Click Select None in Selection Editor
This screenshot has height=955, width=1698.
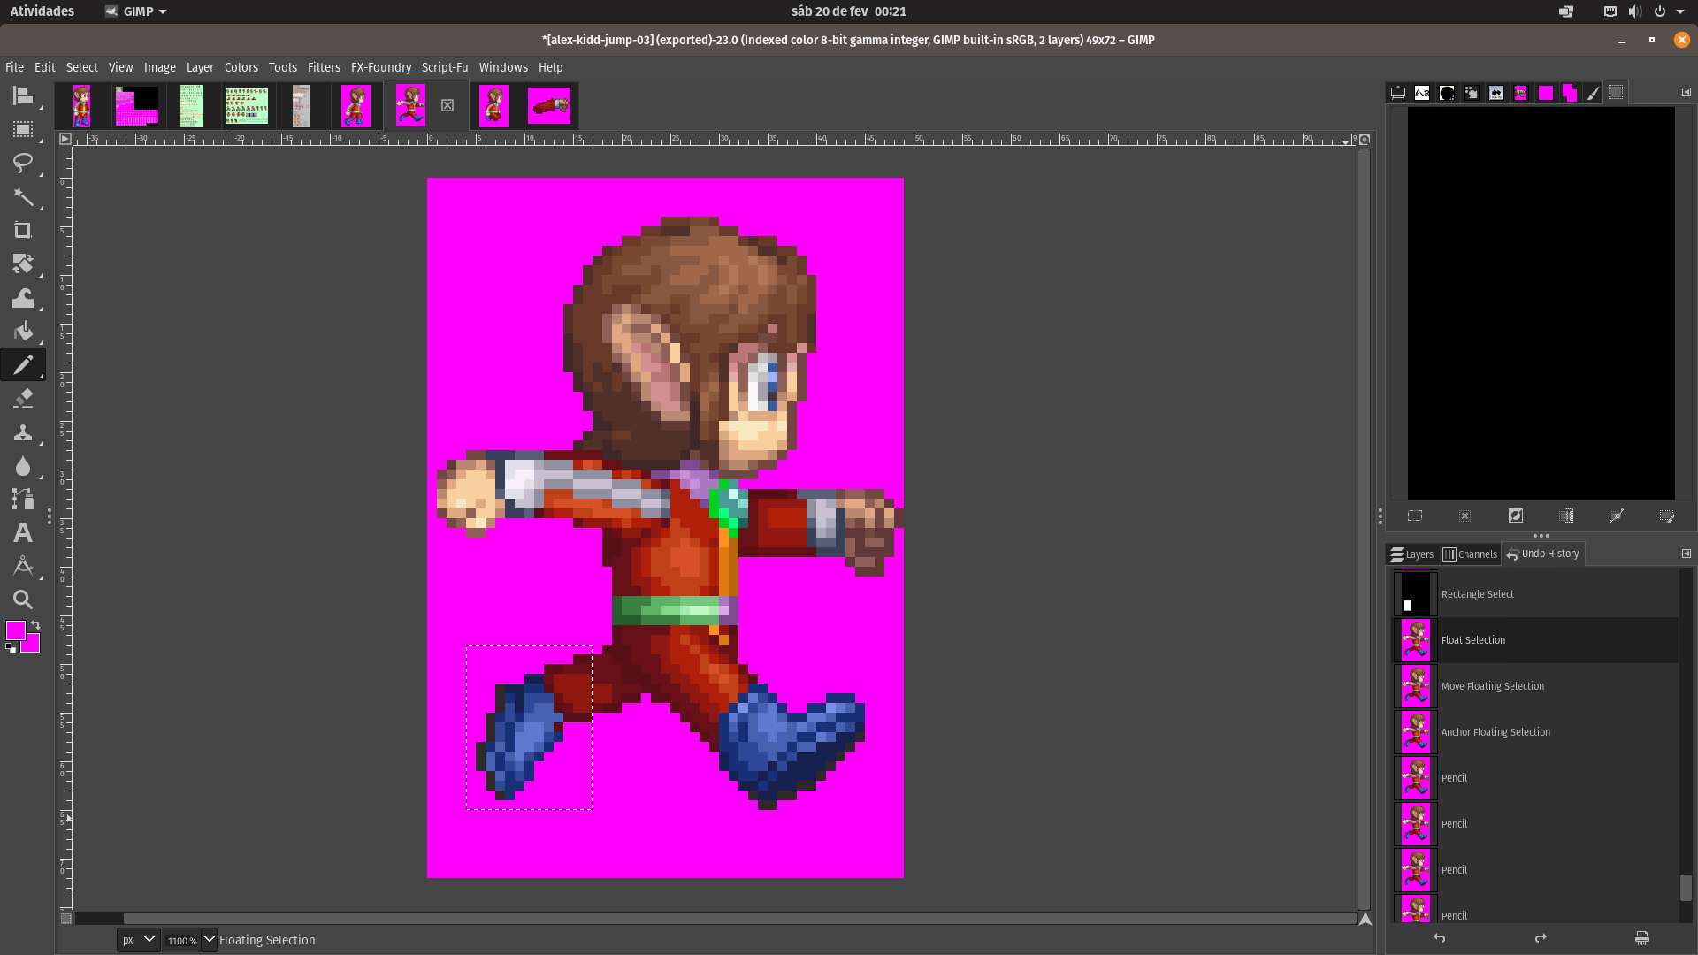[x=1465, y=516]
